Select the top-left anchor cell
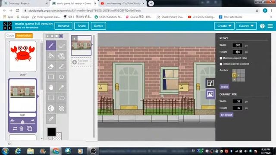The image size is (276, 155). pyautogui.click(x=234, y=71)
